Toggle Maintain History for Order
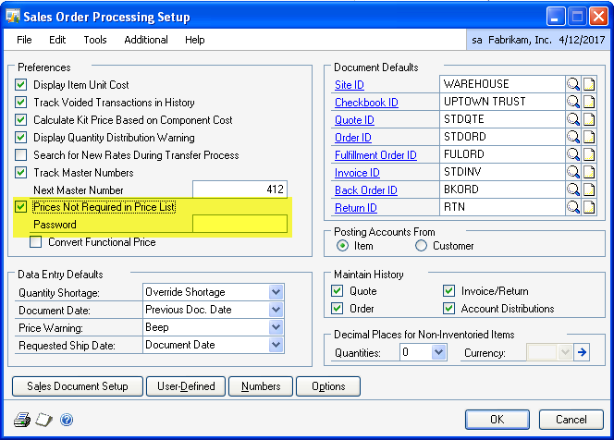Screen dimensions: 614x440 click(338, 309)
